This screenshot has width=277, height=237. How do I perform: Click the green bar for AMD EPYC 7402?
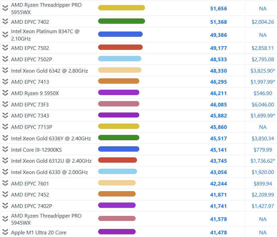tap(121, 21)
